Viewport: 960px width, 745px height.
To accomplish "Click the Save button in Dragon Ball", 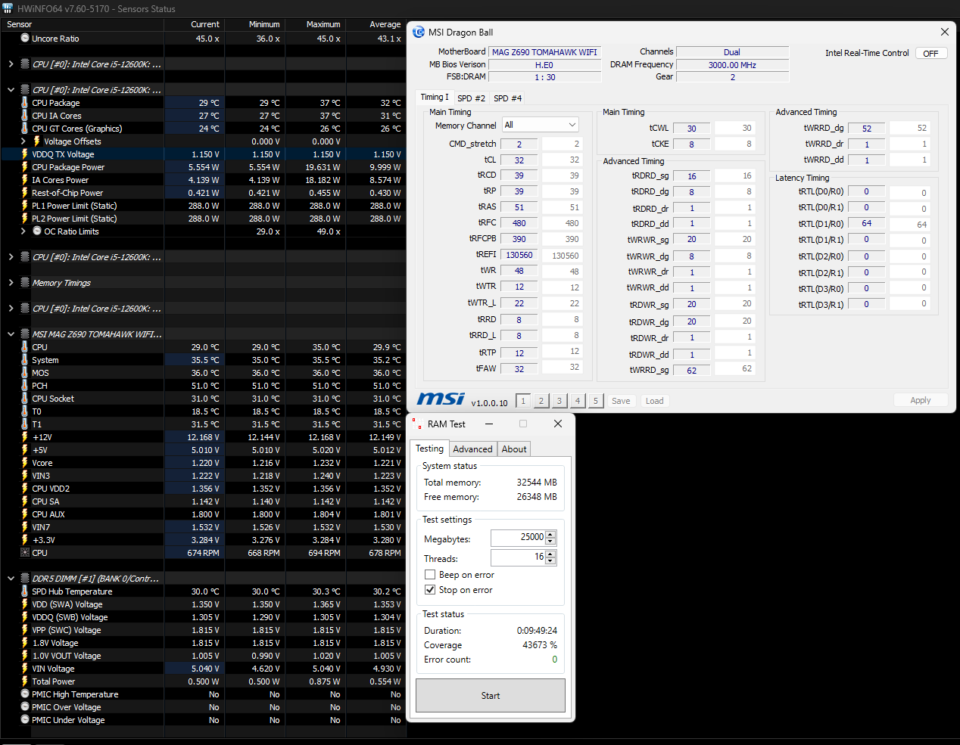I will pyautogui.click(x=621, y=401).
